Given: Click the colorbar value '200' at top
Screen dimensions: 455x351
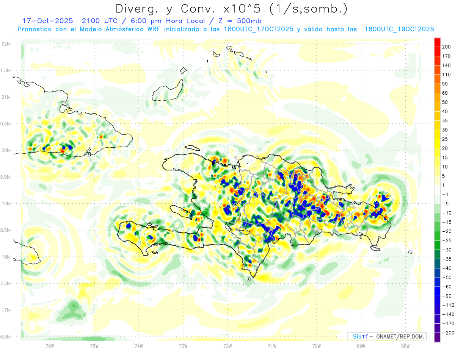Looking at the screenshot, I should 447,47.
